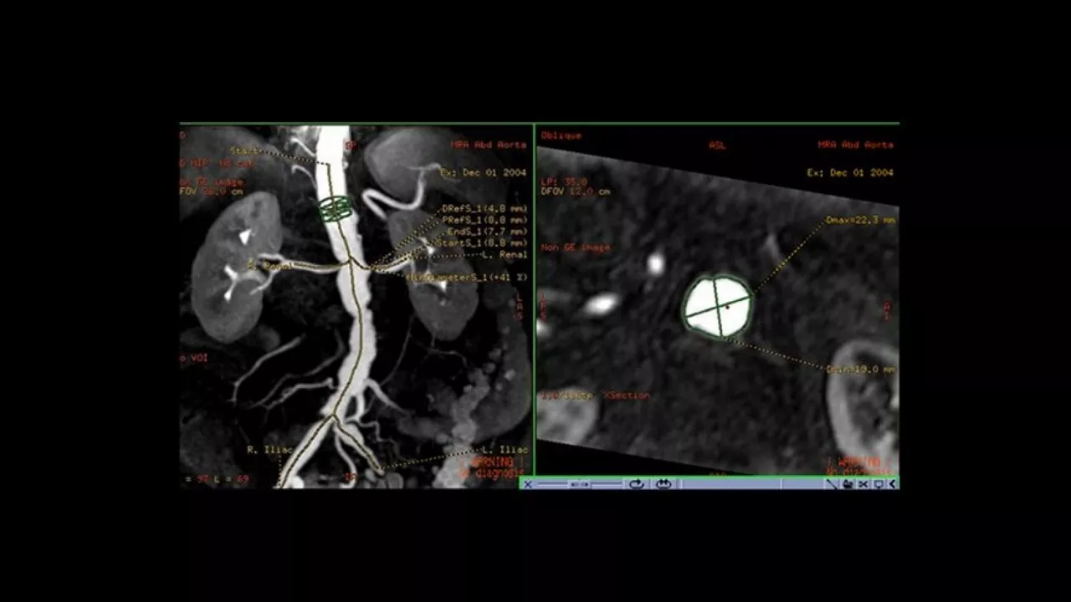Click the paint bucket icon in toolbar
This screenshot has width=1071, height=602.
click(x=848, y=484)
